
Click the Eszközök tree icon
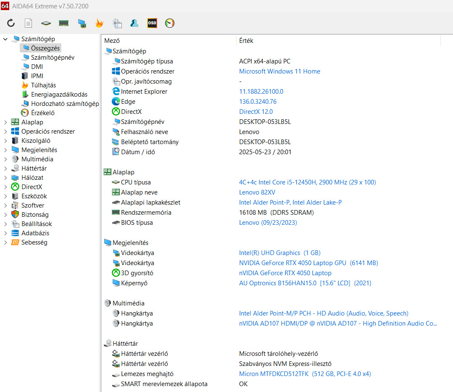coord(15,196)
